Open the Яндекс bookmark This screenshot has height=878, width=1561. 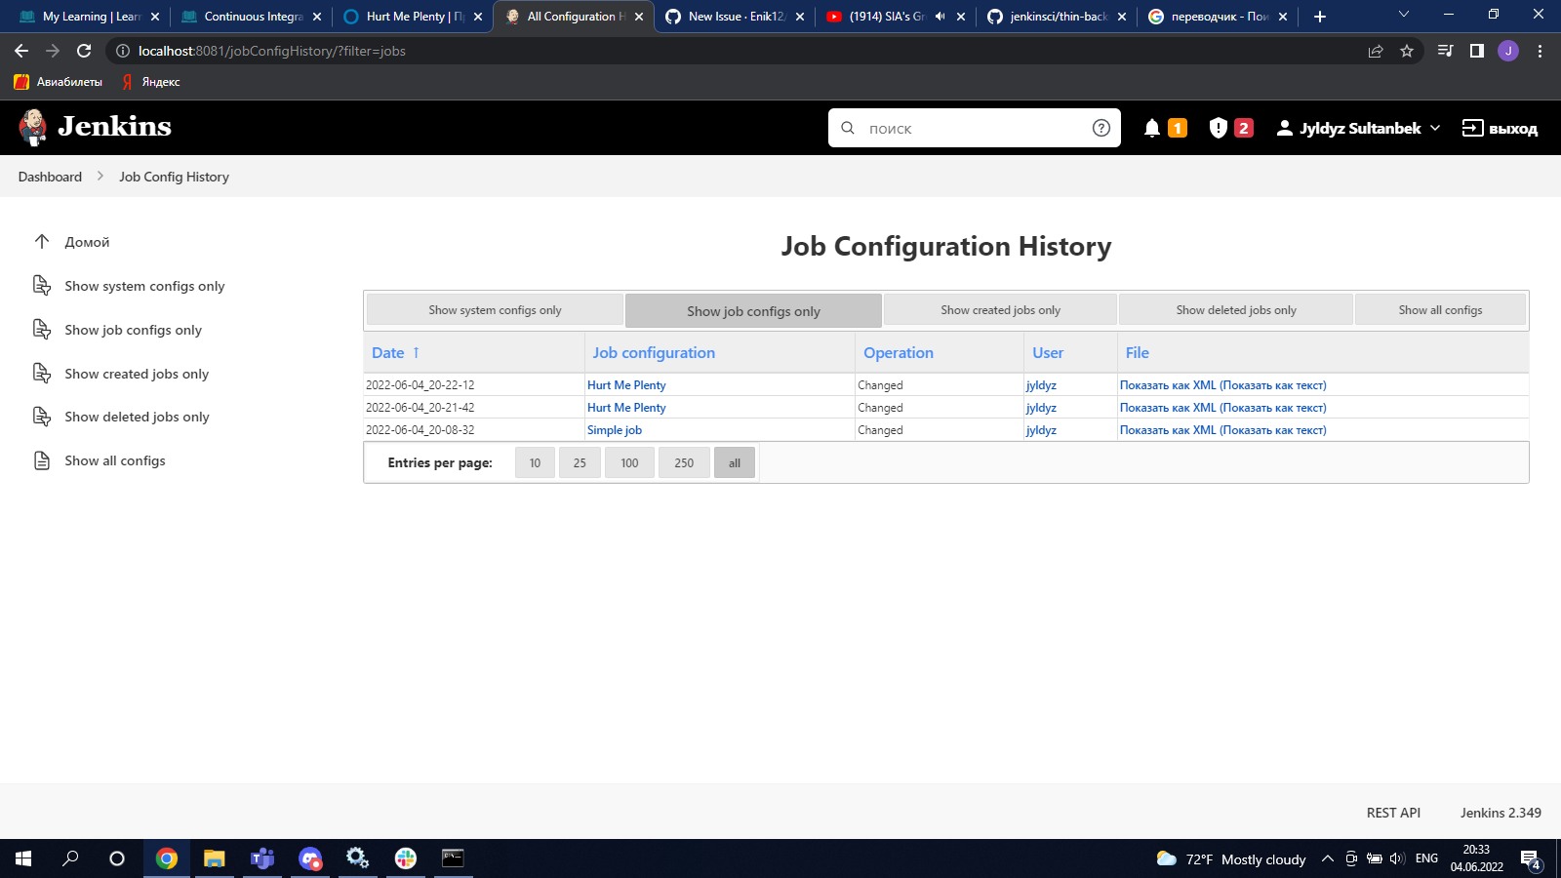tap(150, 82)
